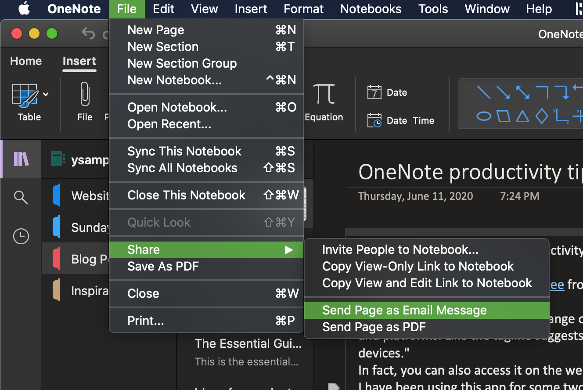The height and width of the screenshot is (390, 583).
Task: Select Invite People to Notebook...
Action: tap(426, 249)
